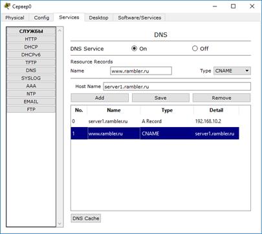This screenshot has width=262, height=234.
Task: Switch to the Physical tab
Action: tap(15, 18)
